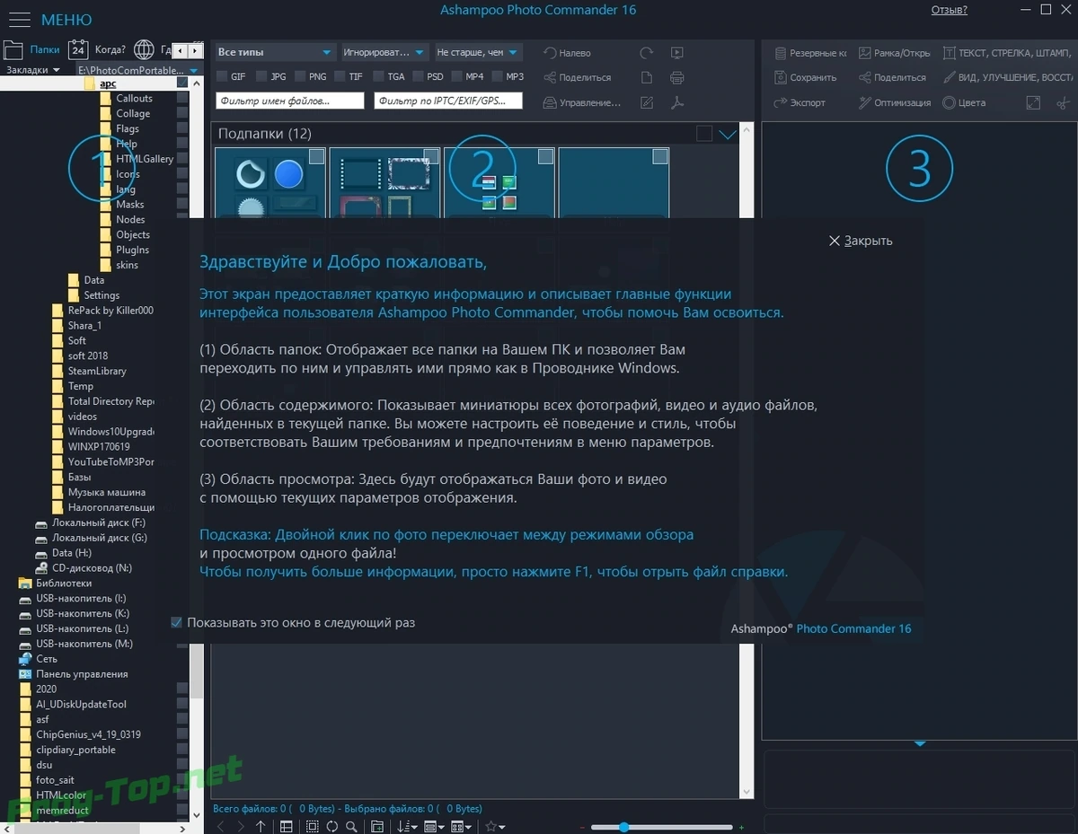
Task: Toggle select-all square for Подпапки
Action: 704,134
